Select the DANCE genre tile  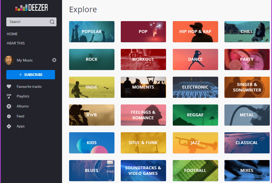coord(195,60)
